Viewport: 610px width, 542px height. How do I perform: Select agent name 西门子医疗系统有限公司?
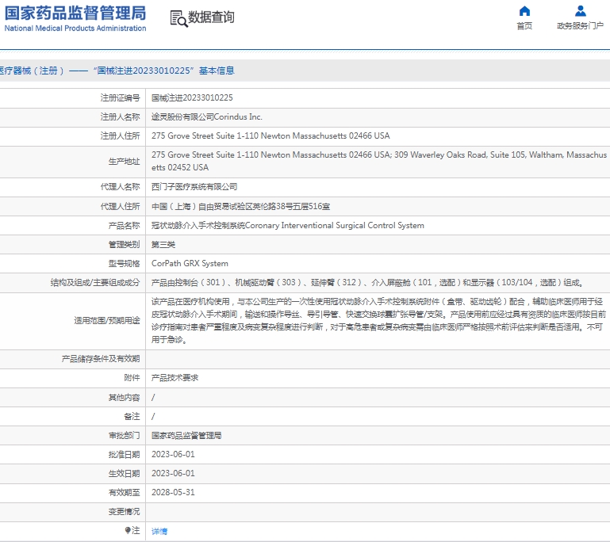point(194,187)
